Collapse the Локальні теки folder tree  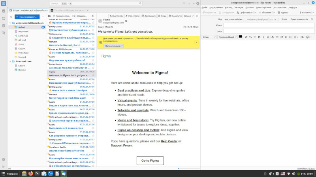point(10,61)
